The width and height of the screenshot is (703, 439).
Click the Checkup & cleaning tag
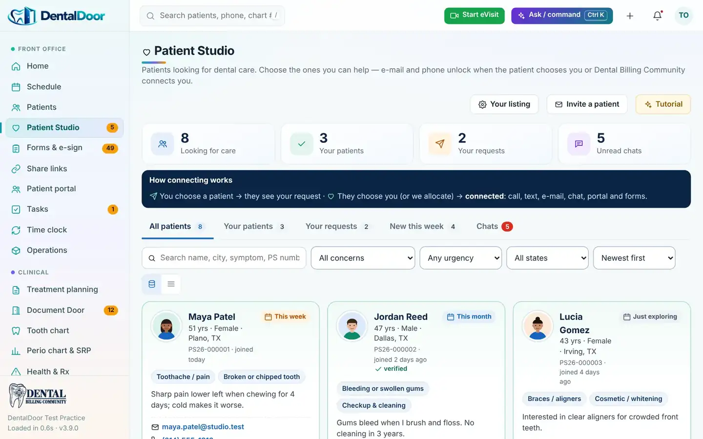point(374,405)
